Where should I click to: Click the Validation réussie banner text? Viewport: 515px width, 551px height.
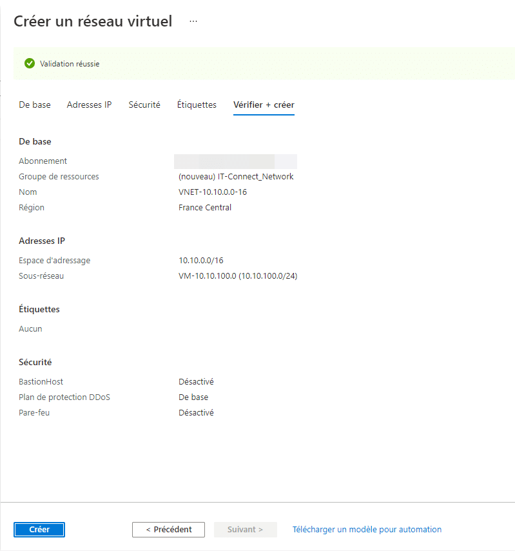(70, 64)
